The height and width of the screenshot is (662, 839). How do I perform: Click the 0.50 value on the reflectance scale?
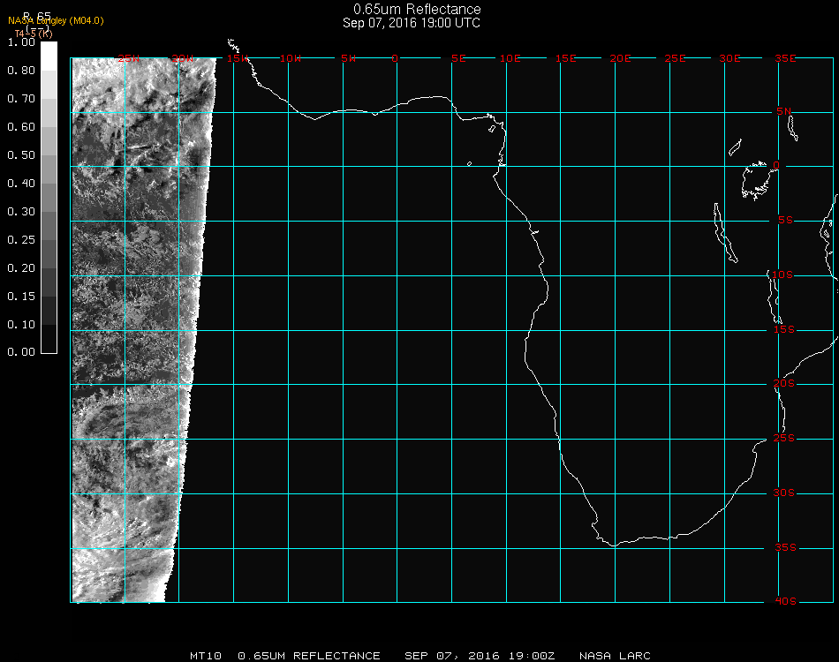[21, 155]
